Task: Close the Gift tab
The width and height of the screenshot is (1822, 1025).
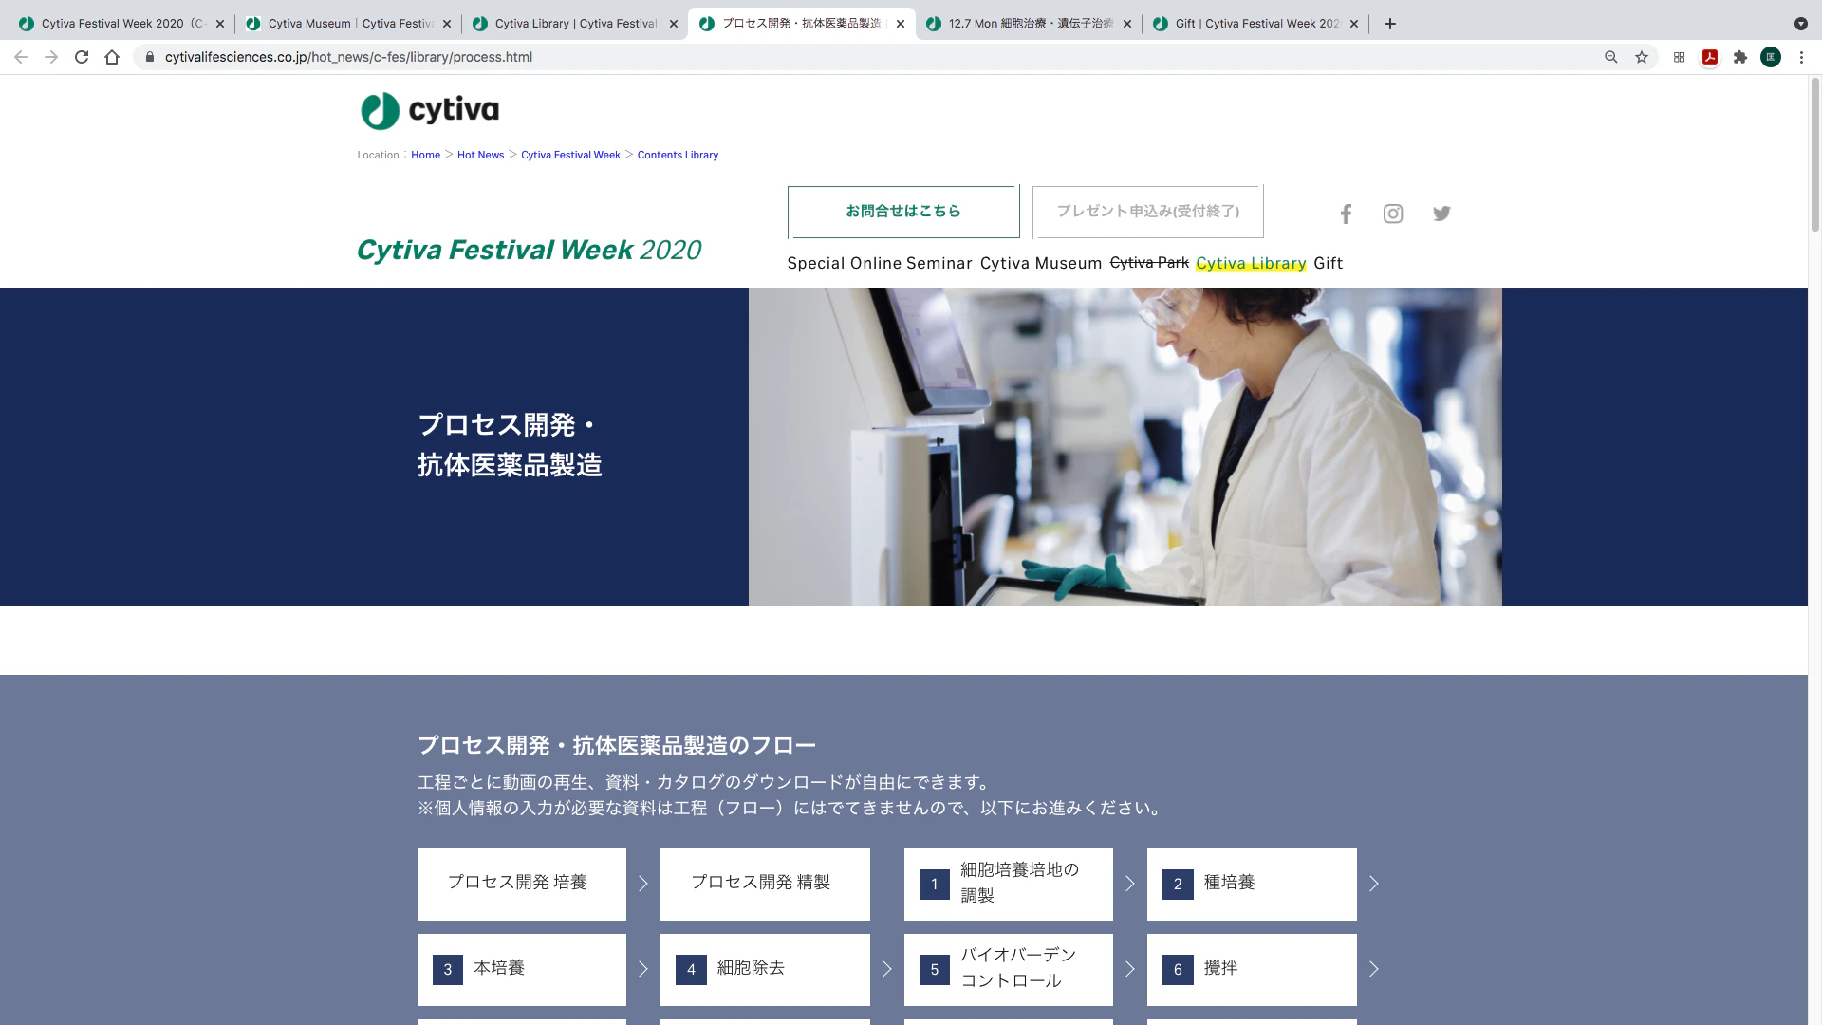Action: (1354, 24)
